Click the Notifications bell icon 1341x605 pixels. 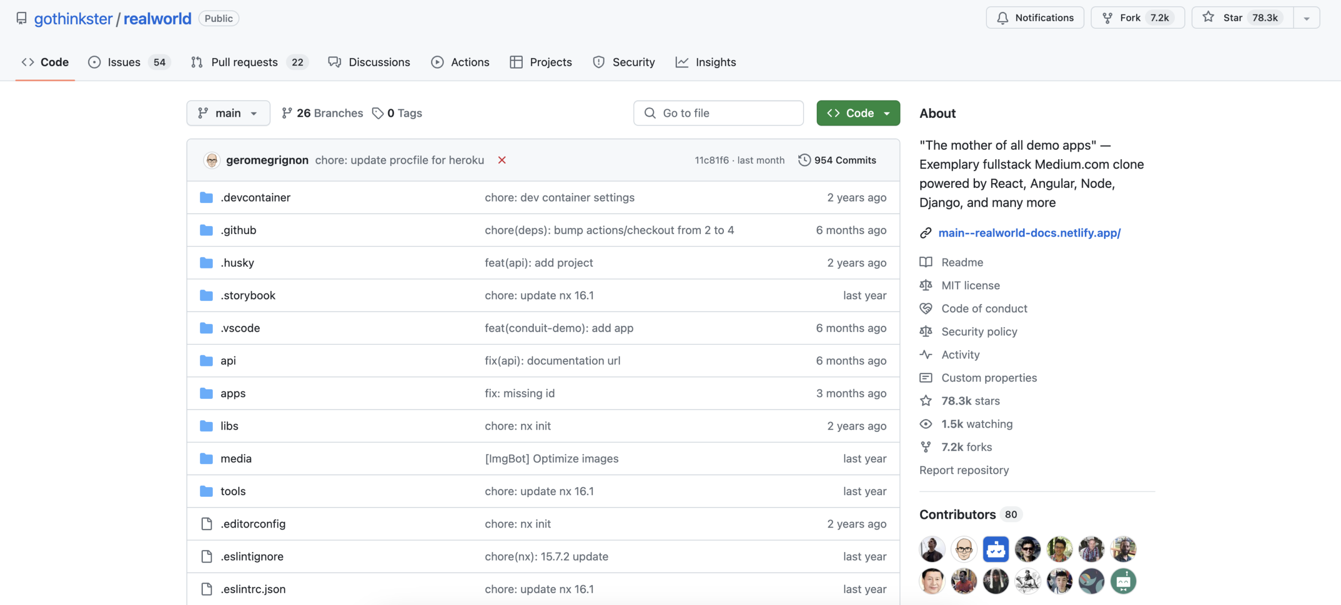click(x=1002, y=18)
